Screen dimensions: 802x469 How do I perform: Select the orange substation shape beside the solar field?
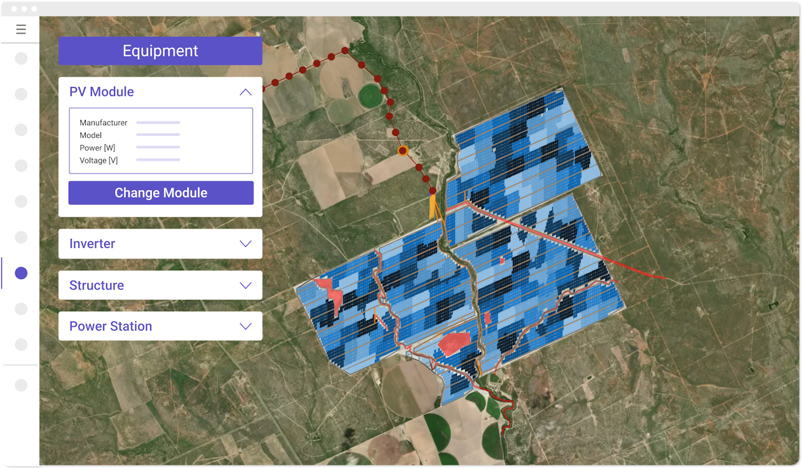433,207
